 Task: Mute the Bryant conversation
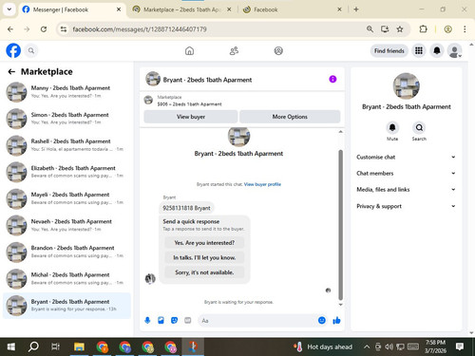pos(392,127)
